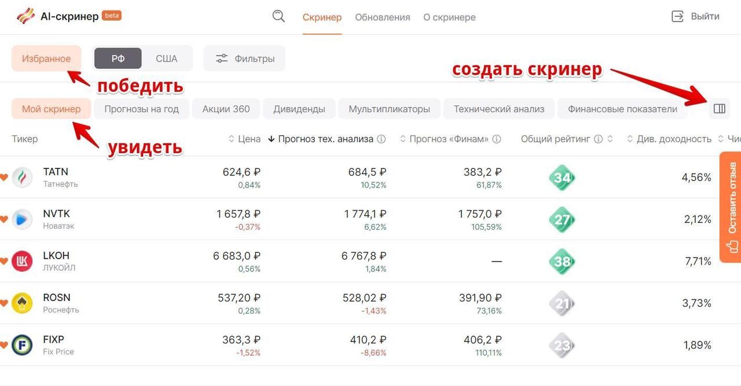Viewport: 741px width, 386px height.
Task: Click the beta badge next to AI-скринер
Action: pos(112,16)
